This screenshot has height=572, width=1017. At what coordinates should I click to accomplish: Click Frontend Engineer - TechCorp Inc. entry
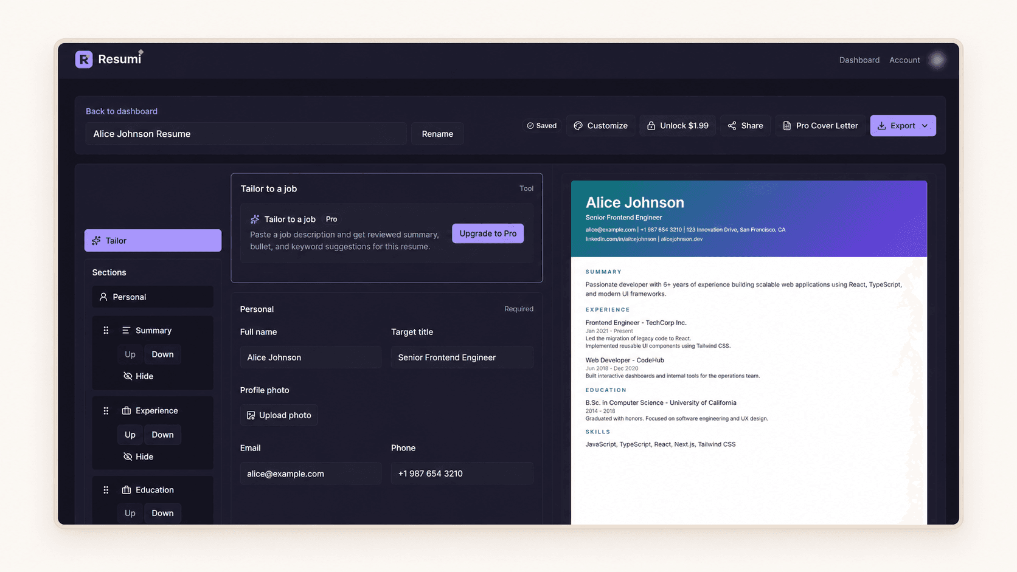(x=636, y=323)
